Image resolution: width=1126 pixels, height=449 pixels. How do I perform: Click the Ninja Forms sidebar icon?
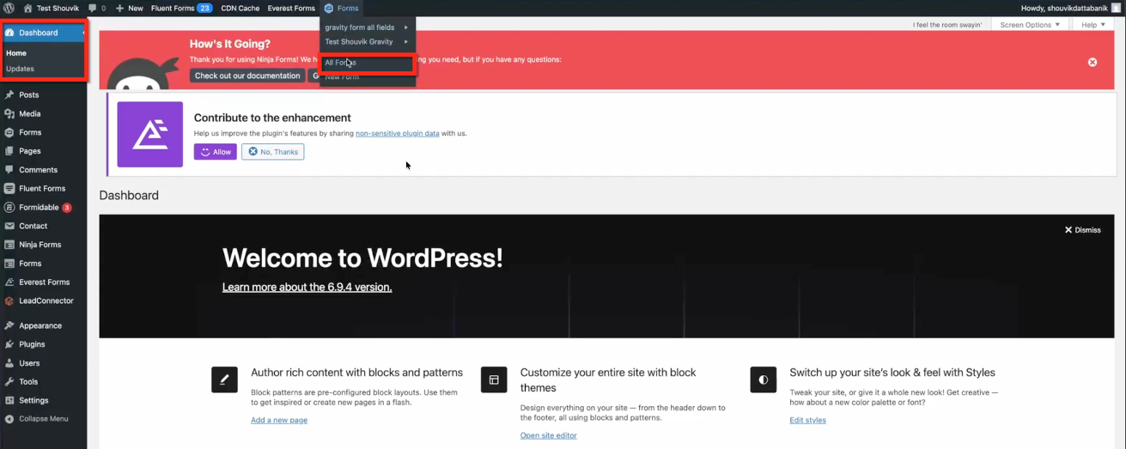[x=9, y=245]
